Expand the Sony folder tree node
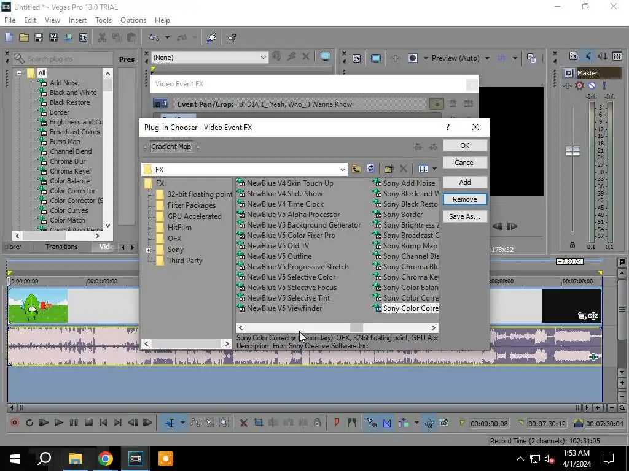629x471 pixels. coord(149,250)
